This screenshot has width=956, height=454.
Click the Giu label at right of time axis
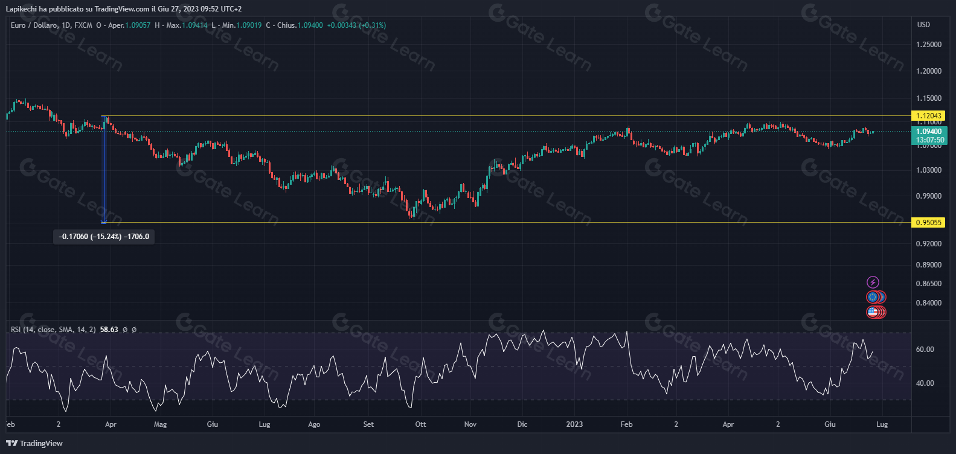(830, 424)
